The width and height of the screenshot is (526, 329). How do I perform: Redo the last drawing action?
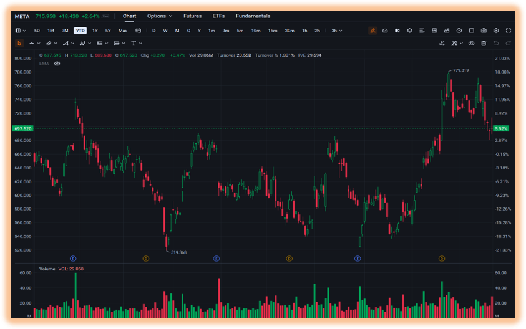pos(509,43)
